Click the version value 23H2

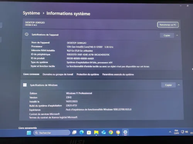(69, 97)
